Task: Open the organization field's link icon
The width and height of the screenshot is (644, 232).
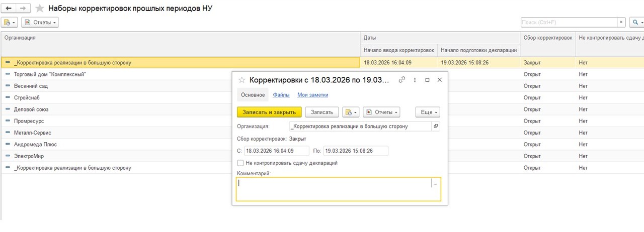Action: pos(436,126)
